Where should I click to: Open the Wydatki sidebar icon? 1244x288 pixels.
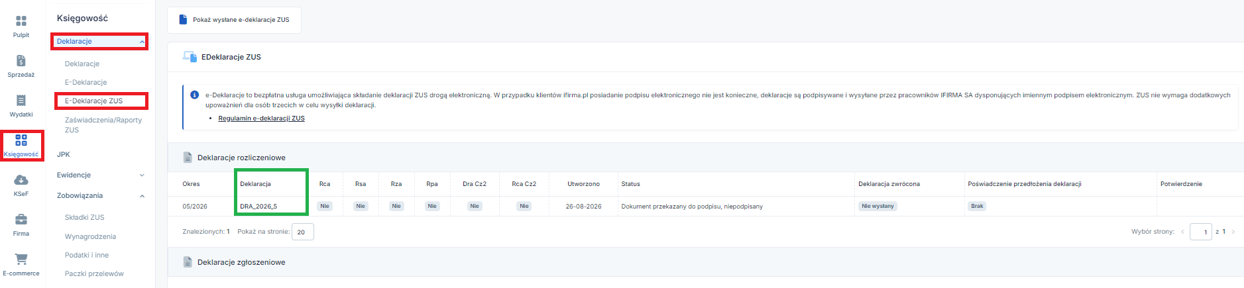click(x=21, y=101)
